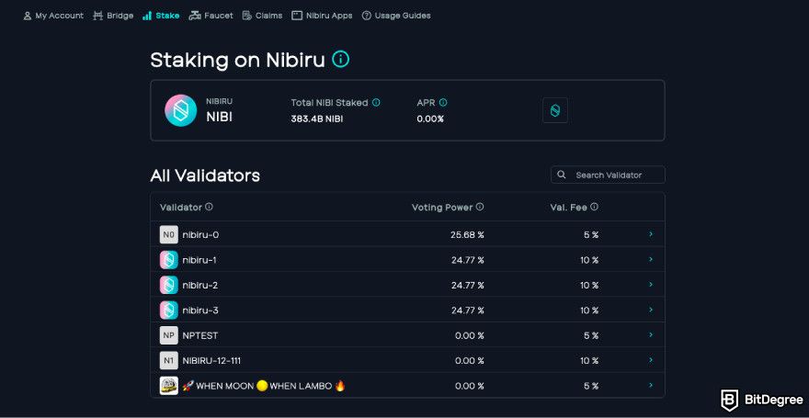Select the NIBIRU-12-111 validator name

click(x=211, y=361)
